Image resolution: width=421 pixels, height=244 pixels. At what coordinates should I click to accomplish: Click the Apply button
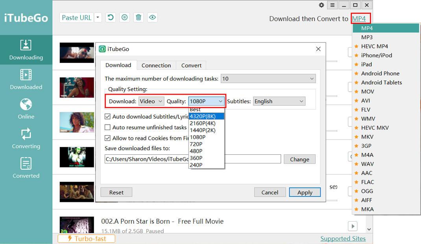(305, 192)
